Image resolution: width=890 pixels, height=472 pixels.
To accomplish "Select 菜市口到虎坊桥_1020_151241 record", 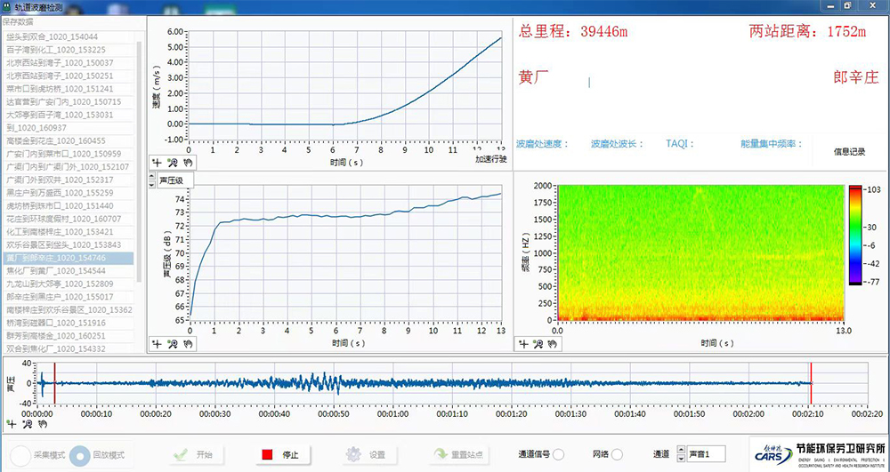I will click(x=68, y=89).
